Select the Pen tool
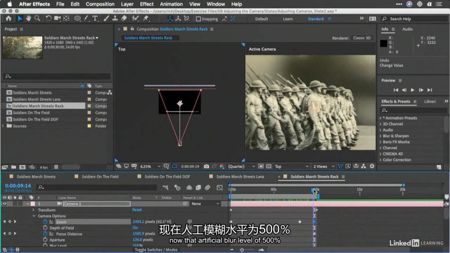The width and height of the screenshot is (450, 253). click(x=87, y=18)
